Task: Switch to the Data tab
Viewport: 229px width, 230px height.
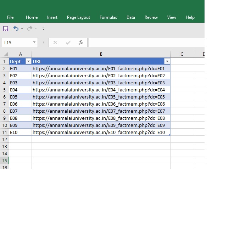Action: pyautogui.click(x=131, y=17)
